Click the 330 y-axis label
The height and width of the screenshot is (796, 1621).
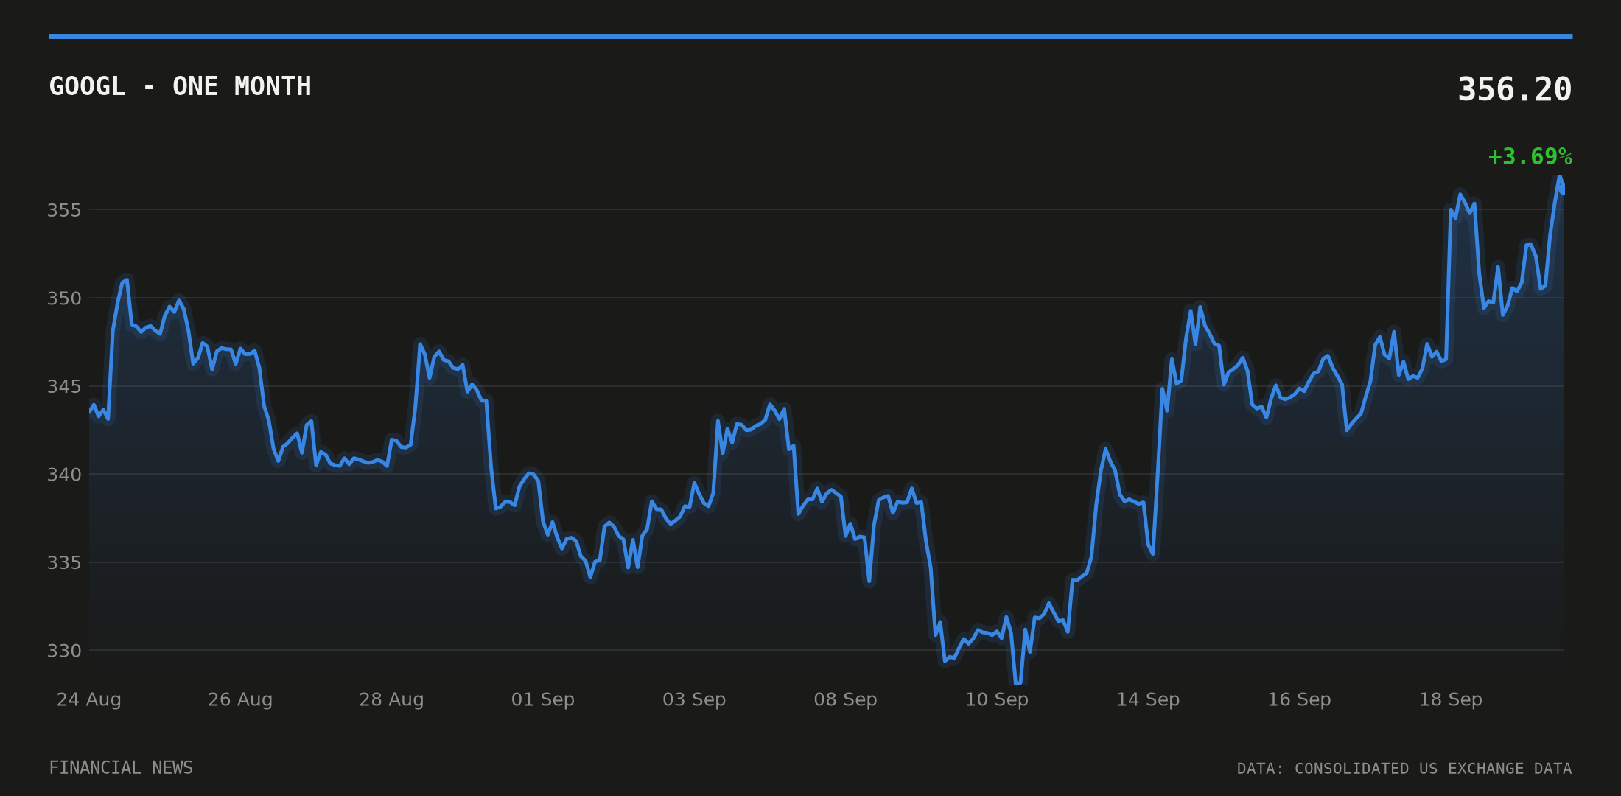(64, 651)
